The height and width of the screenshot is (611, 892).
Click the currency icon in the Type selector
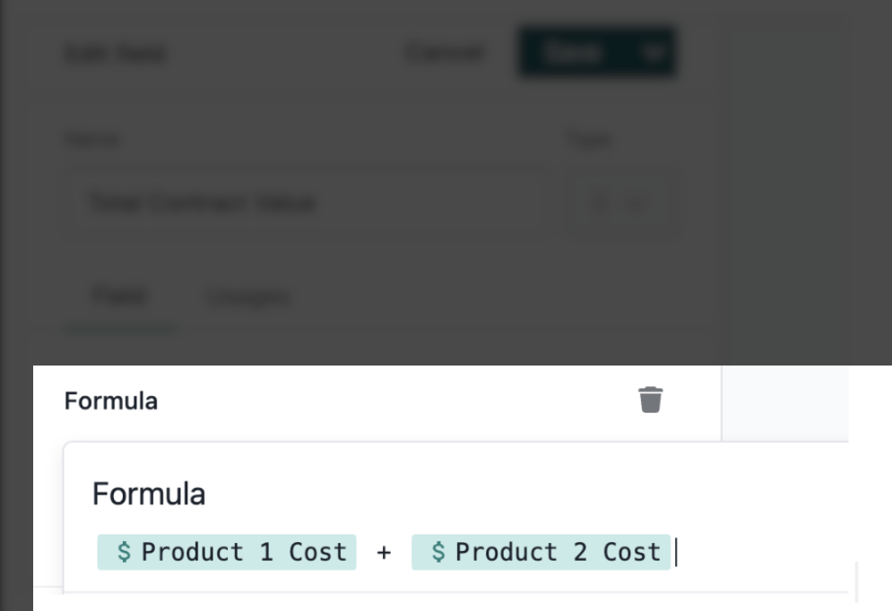[600, 203]
